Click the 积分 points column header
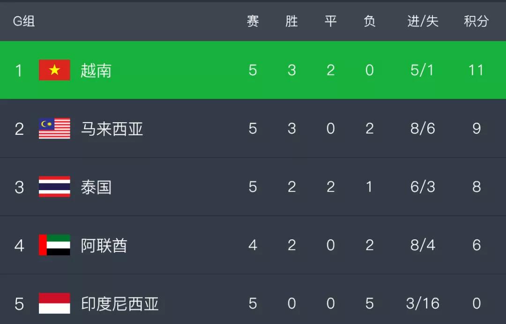Viewport: 506px width, 324px height. pyautogui.click(x=476, y=21)
